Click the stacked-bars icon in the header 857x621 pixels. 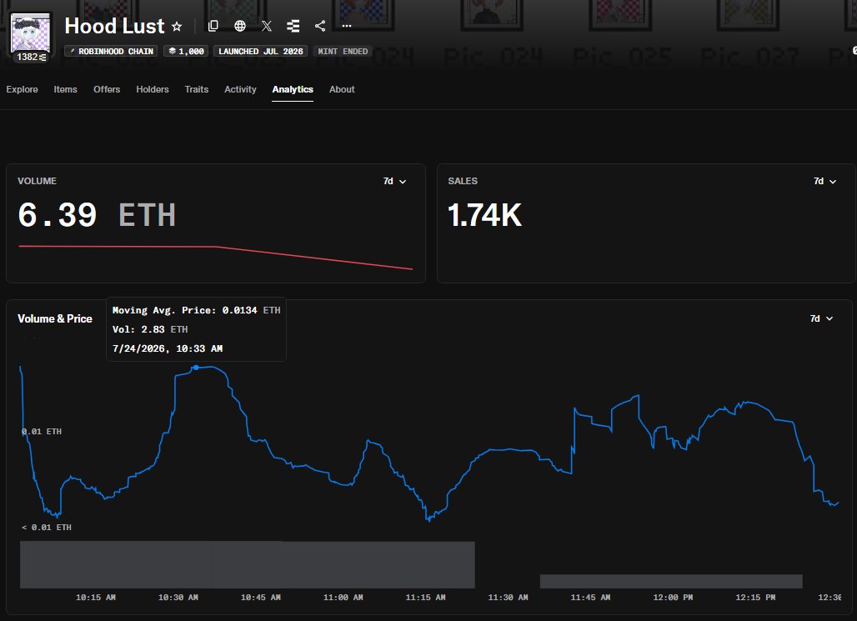tap(293, 26)
